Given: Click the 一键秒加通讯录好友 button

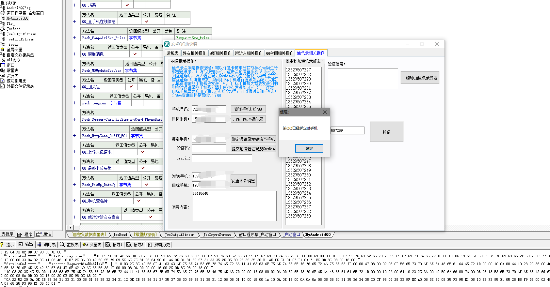Looking at the screenshot, I should tap(420, 78).
